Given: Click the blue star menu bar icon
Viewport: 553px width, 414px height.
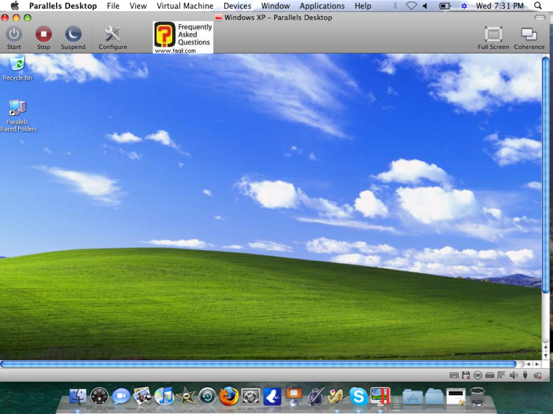Looking at the screenshot, I should point(464,5).
